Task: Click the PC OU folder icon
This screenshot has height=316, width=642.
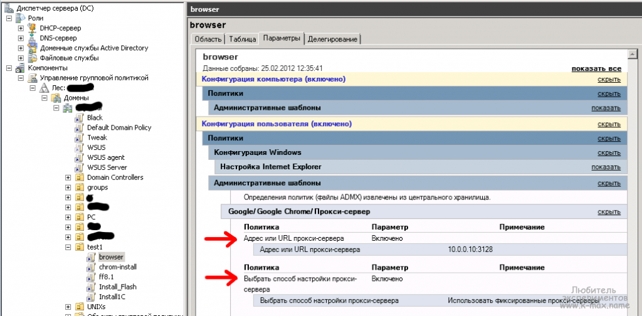Action: pyautogui.click(x=80, y=217)
